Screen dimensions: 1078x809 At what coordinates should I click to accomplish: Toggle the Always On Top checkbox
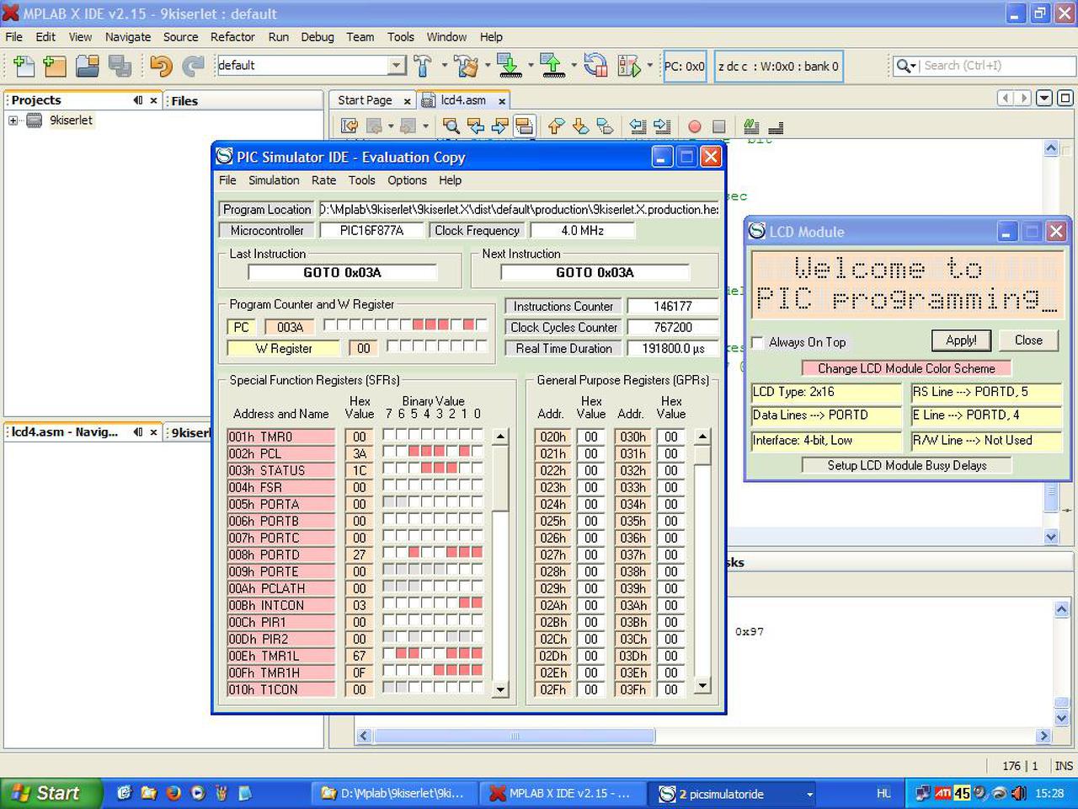[758, 342]
